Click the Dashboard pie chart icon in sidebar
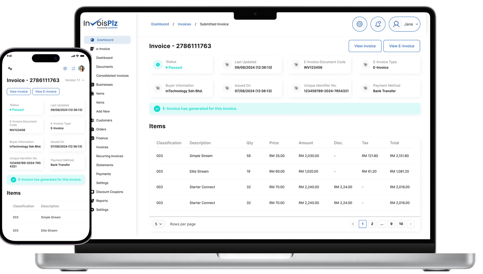 [92, 40]
